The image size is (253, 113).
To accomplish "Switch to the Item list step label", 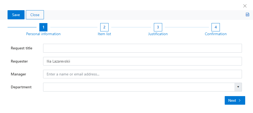I will (104, 34).
